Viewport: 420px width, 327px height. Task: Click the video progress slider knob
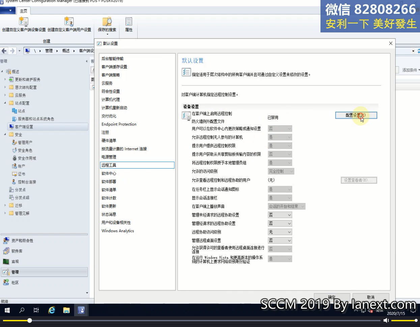click(30, 320)
